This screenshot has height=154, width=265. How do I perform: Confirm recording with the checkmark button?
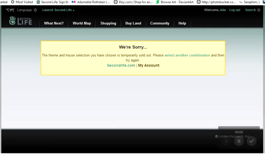coord(251,141)
